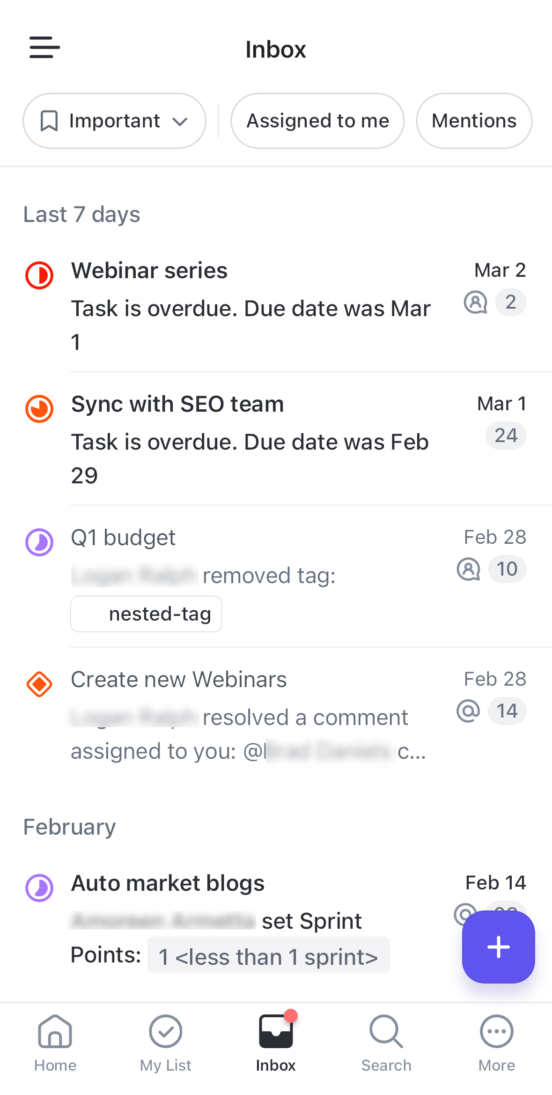Filter inbox by Assigned to me
Viewport: 552px width, 1095px height.
[x=317, y=121]
